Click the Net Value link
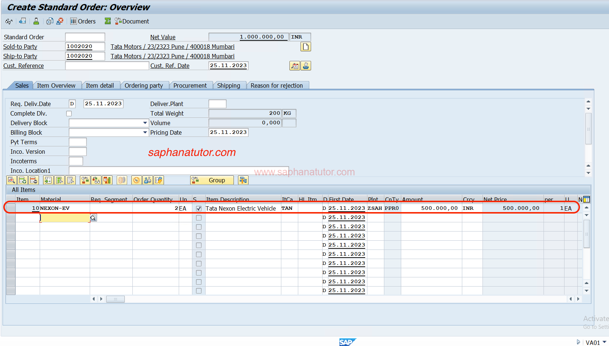Viewport: 609px width, 346px height. tap(163, 37)
